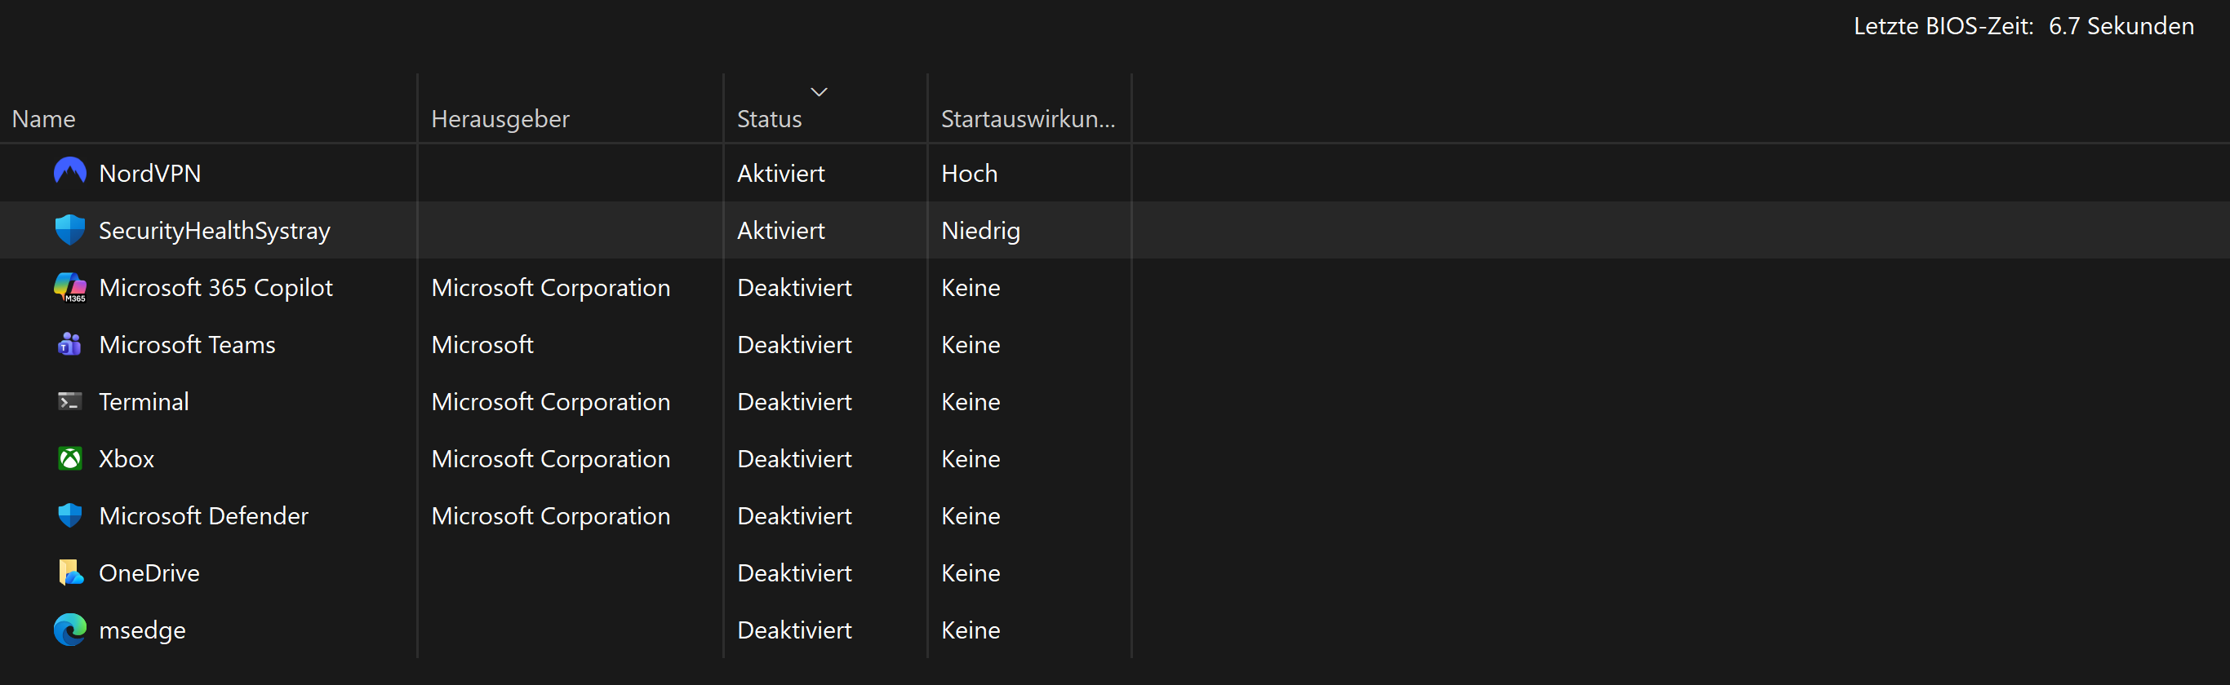2230x685 pixels.
Task: Click the Aktiviert status of SecurityHealthSystray
Action: (x=781, y=230)
